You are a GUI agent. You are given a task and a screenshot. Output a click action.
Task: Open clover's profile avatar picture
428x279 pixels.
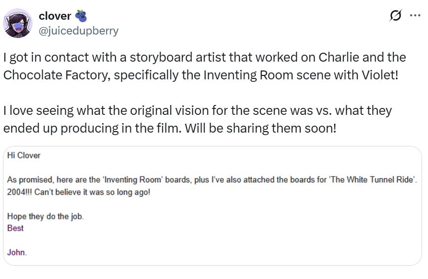(18, 23)
